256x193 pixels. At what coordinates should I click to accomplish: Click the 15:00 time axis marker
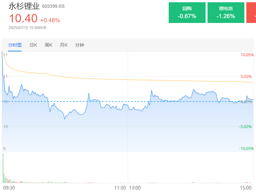coord(246,188)
